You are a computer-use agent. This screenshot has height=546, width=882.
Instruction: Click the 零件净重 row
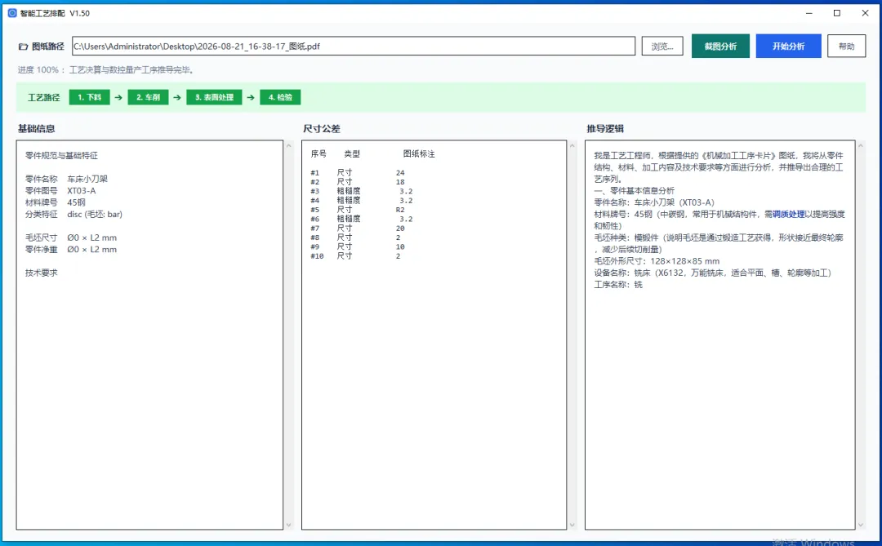coord(71,250)
